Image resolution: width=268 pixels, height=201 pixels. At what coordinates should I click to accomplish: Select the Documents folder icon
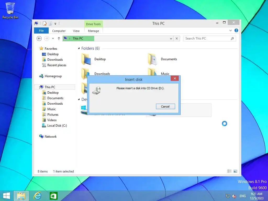[152, 59]
